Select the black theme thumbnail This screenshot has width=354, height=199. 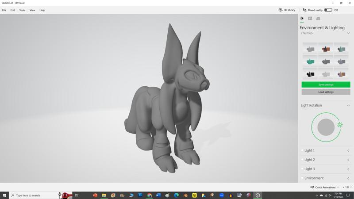click(x=310, y=74)
